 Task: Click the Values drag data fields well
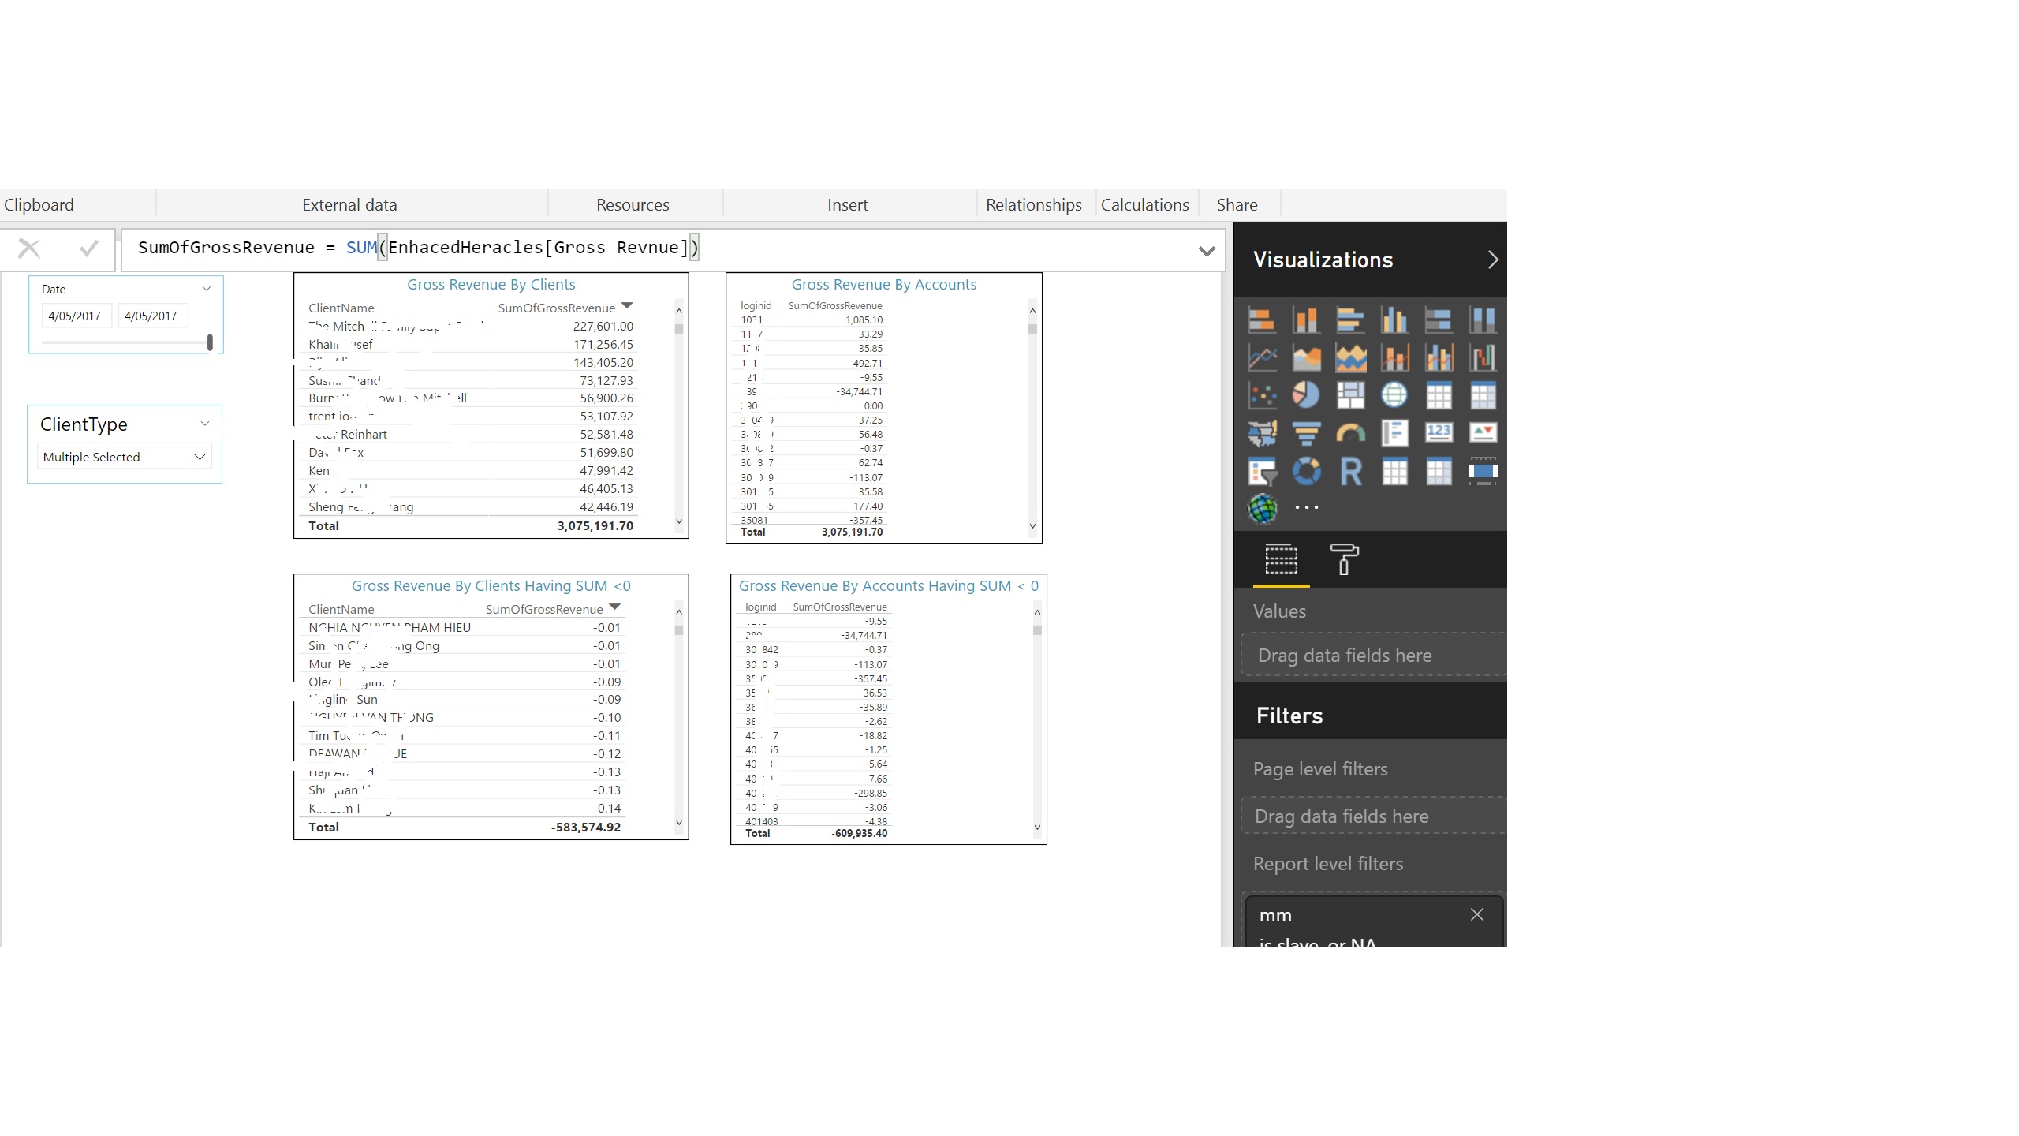click(1372, 655)
